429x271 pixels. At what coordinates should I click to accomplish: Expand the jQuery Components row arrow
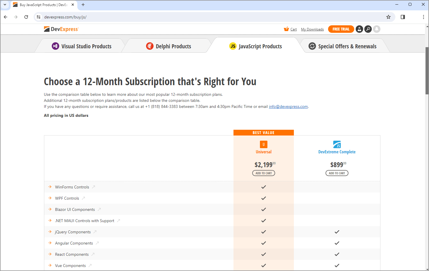pos(50,232)
